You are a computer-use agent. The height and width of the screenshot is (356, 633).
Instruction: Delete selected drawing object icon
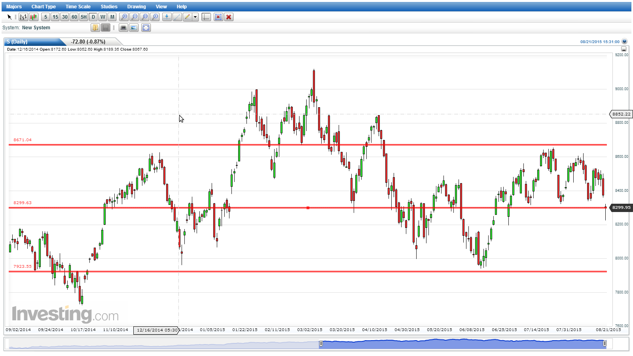pyautogui.click(x=218, y=17)
